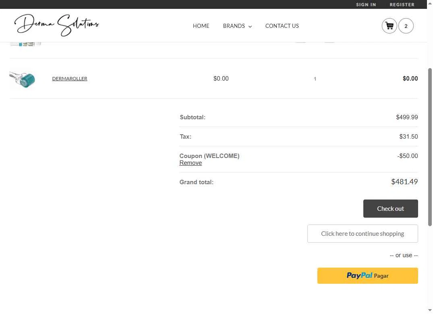
Task: Click the page vertical scrollbar thumb
Action: pos(430,147)
